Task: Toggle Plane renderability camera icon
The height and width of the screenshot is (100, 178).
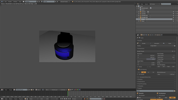Action: pos(177,21)
